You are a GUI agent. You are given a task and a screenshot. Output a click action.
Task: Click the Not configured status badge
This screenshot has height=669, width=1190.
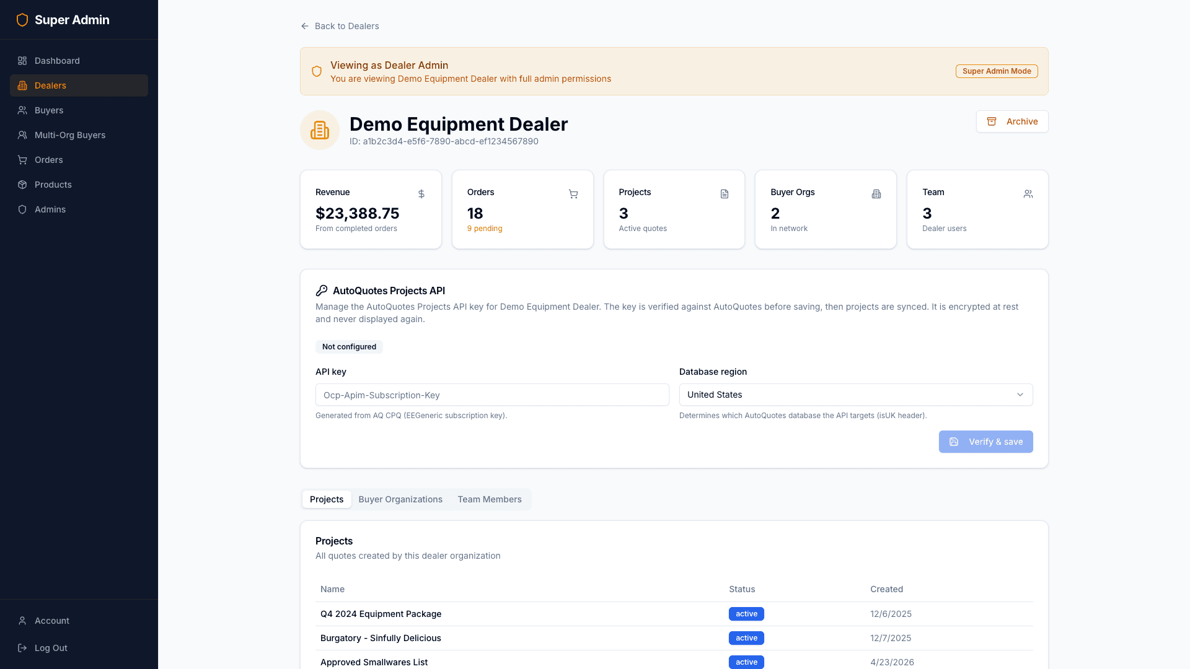click(349, 347)
